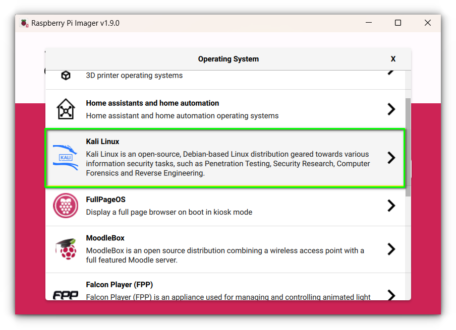Click the 3D printer cube icon
456x330 pixels.
(x=66, y=76)
